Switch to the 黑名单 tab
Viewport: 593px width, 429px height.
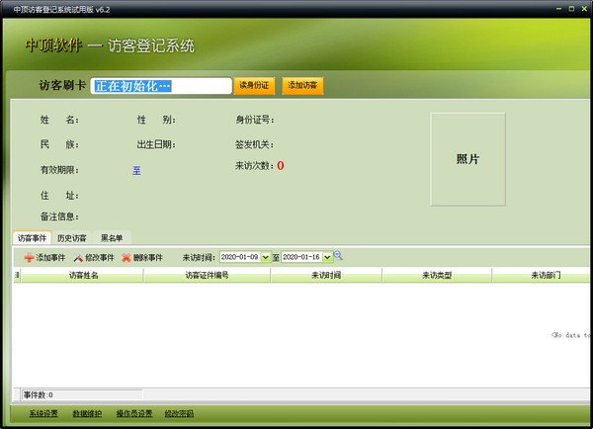click(x=112, y=238)
